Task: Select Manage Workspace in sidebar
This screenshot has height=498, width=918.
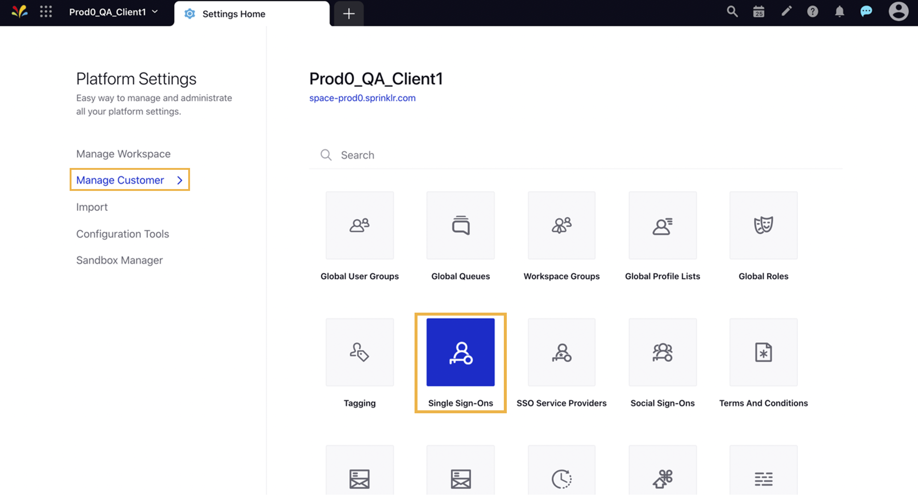Action: (123, 154)
